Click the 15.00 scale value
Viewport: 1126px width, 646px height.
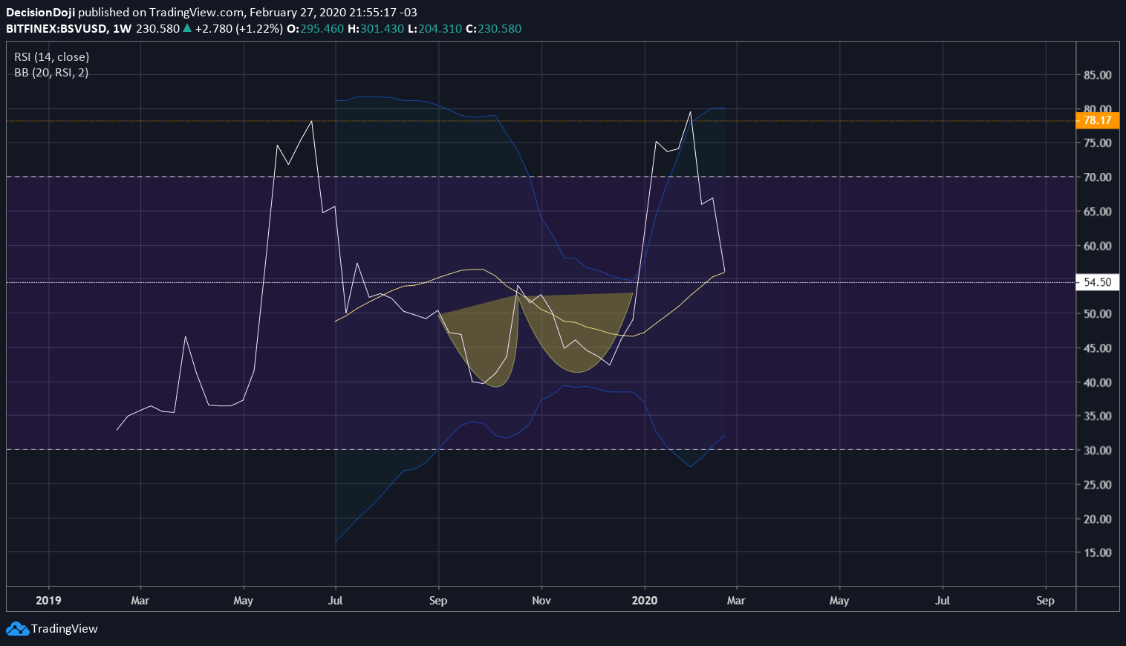tap(1097, 552)
